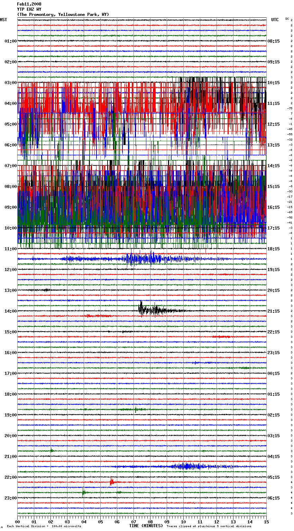Select the 05:00 MST time label
294x531 pixels.
pos(11,124)
